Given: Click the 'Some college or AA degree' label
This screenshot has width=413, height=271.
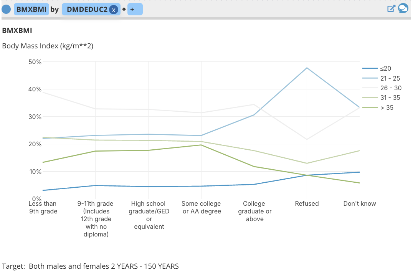Looking at the screenshot, I should click(x=202, y=208).
